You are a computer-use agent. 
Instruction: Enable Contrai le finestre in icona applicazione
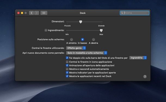(67, 62)
